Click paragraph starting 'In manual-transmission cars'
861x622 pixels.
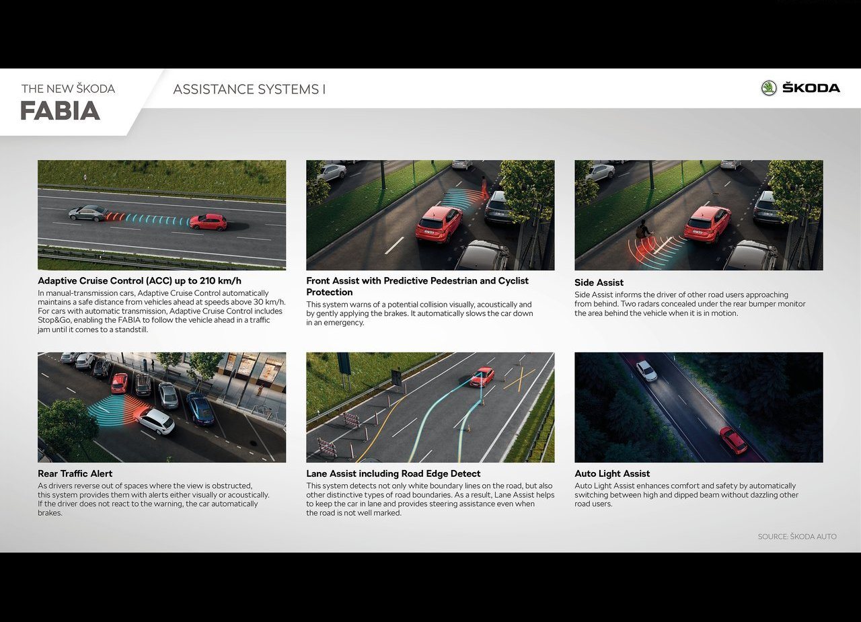[x=161, y=311]
